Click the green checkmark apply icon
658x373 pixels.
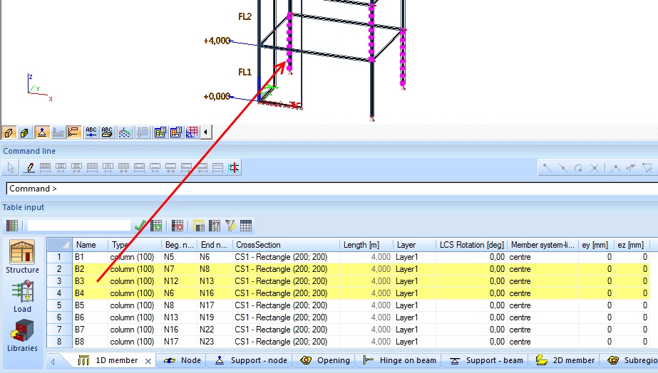coord(140,226)
